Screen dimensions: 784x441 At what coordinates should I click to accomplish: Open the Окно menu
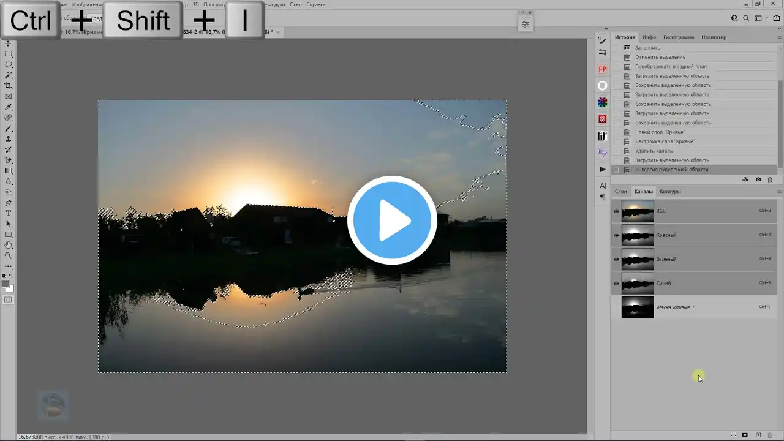pos(295,4)
